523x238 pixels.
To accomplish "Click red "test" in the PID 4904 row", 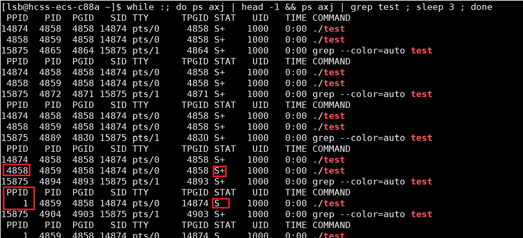I will 422,214.
